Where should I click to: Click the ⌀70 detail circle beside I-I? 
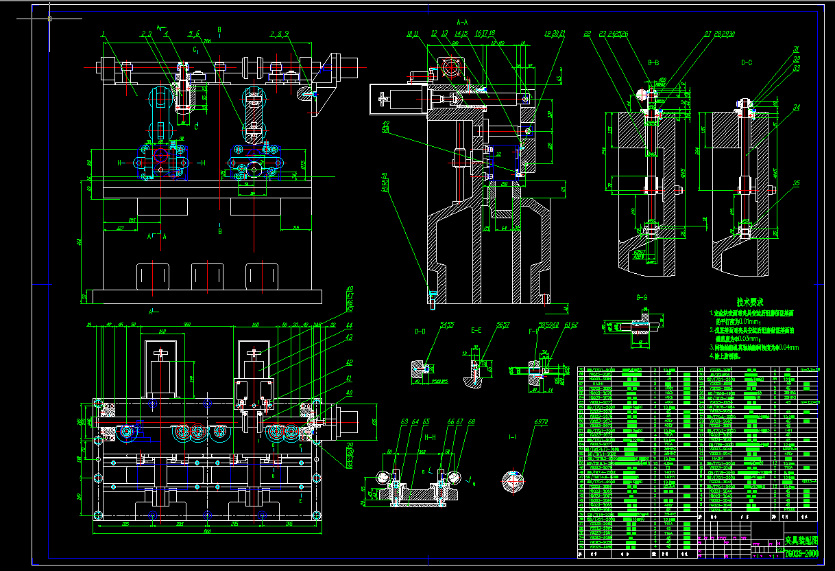pos(512,482)
